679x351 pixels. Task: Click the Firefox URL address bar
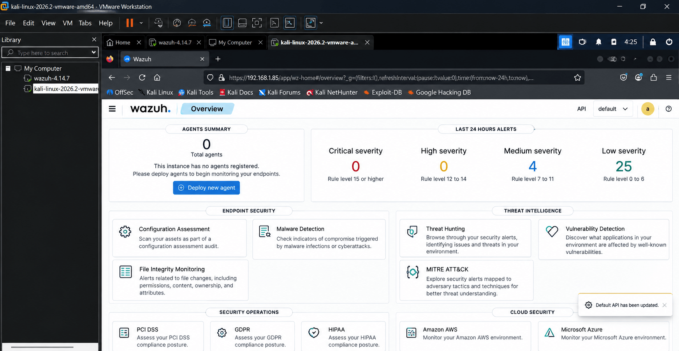382,77
